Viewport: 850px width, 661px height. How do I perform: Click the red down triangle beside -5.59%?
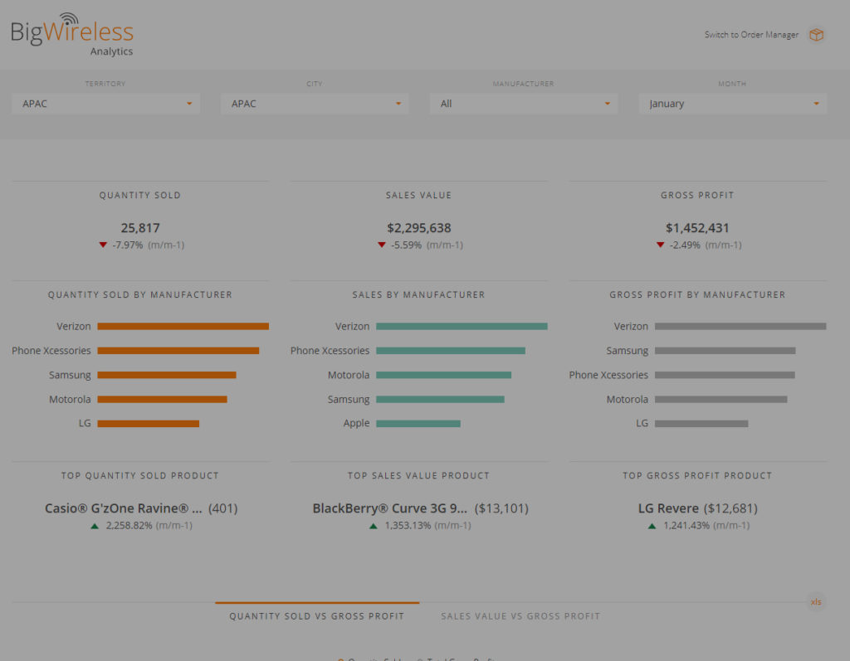click(382, 245)
